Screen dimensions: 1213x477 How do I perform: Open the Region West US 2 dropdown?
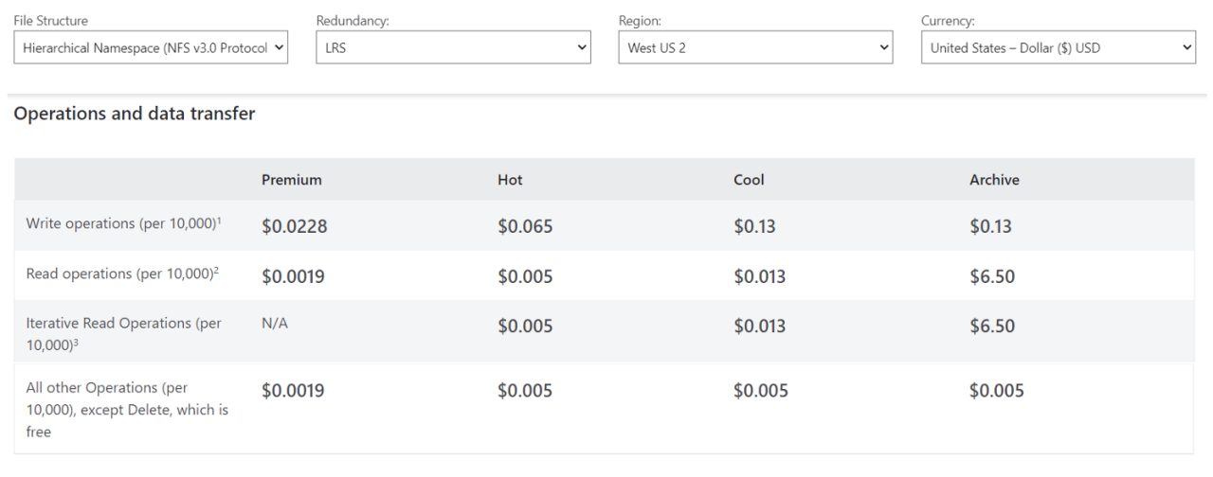click(755, 47)
